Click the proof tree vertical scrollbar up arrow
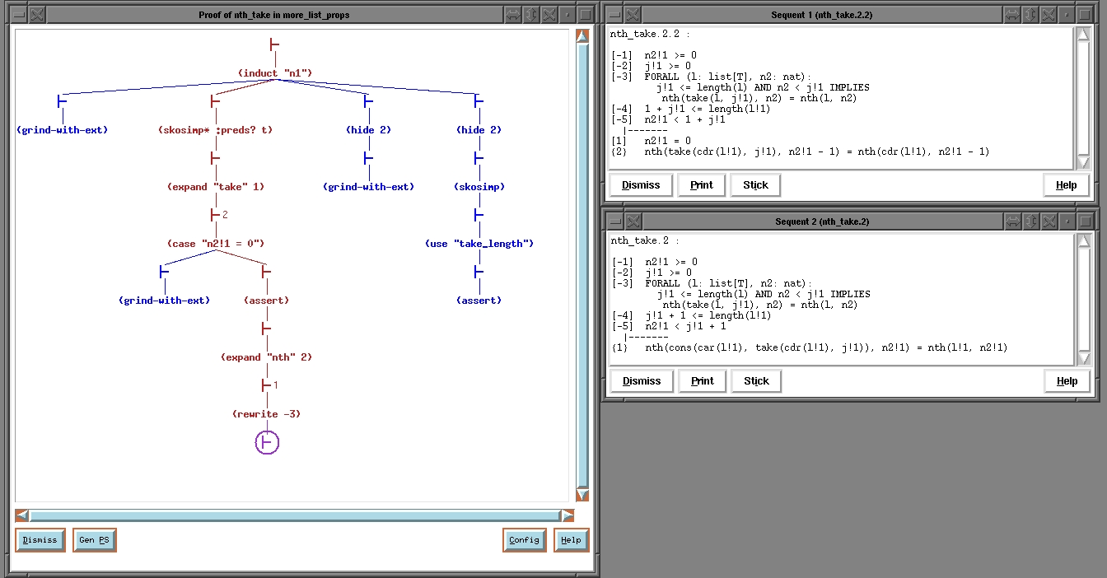The width and height of the screenshot is (1107, 578). coord(582,36)
